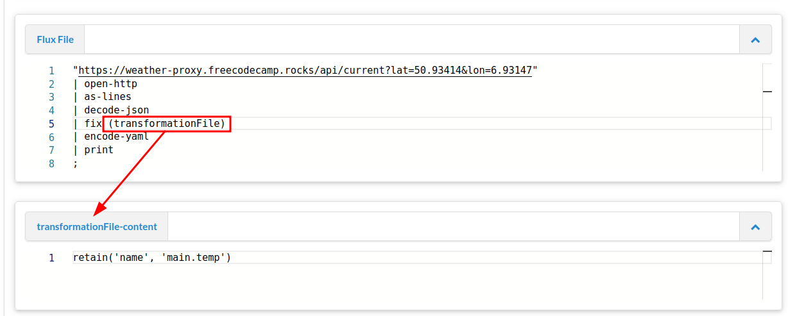
Task: Click line number 8 in the Flux editor gutter
Action: pyautogui.click(x=51, y=163)
